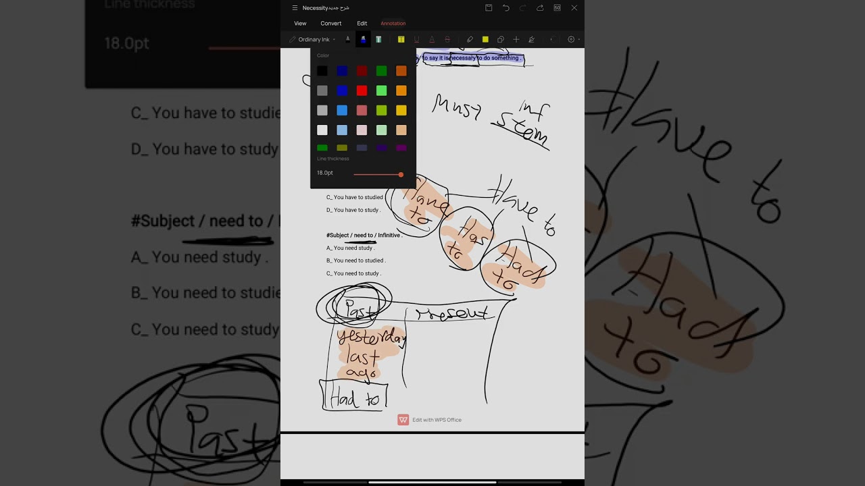The width and height of the screenshot is (865, 486).
Task: Click the Edit with WPS Office link
Action: click(x=430, y=420)
